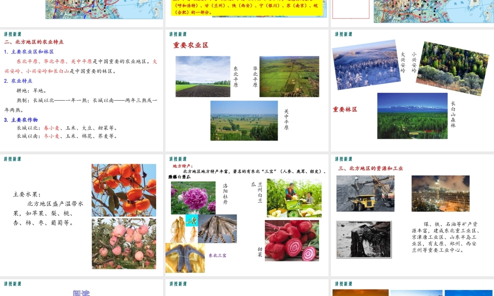Click the 长城以南 winter wheat crop line
Image resolution: width=494 pixels, height=296 pixels.
tap(67, 136)
